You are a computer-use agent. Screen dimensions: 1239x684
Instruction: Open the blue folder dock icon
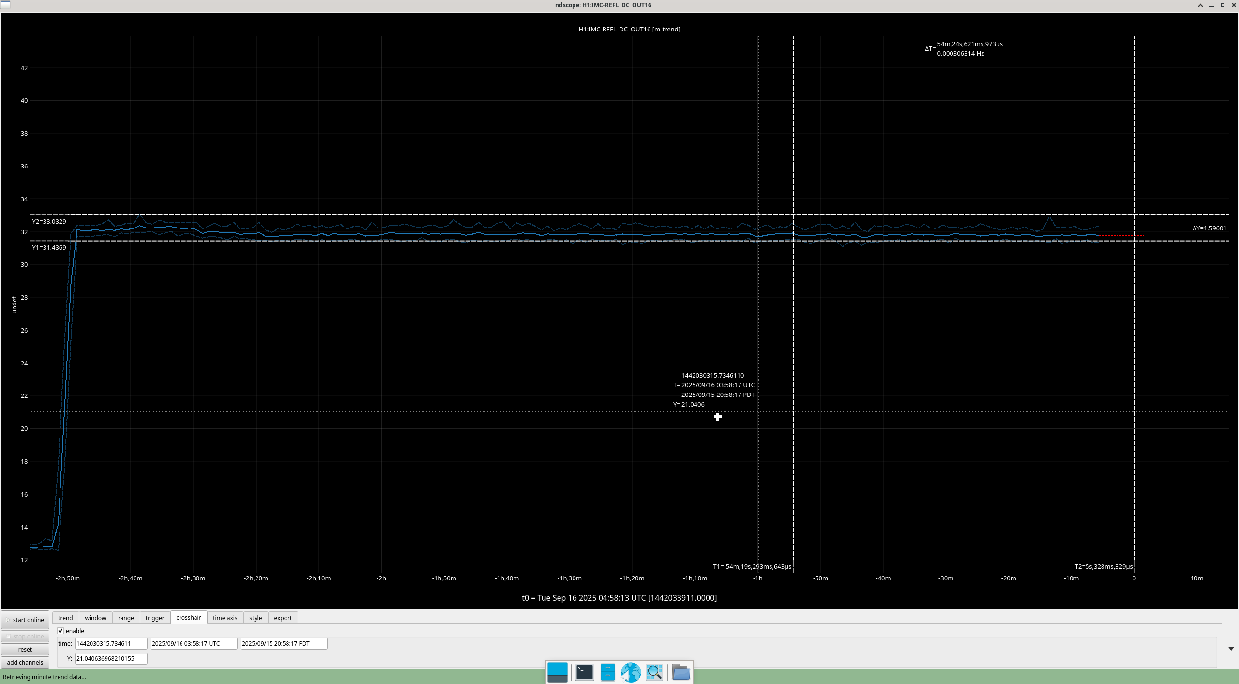tap(681, 672)
